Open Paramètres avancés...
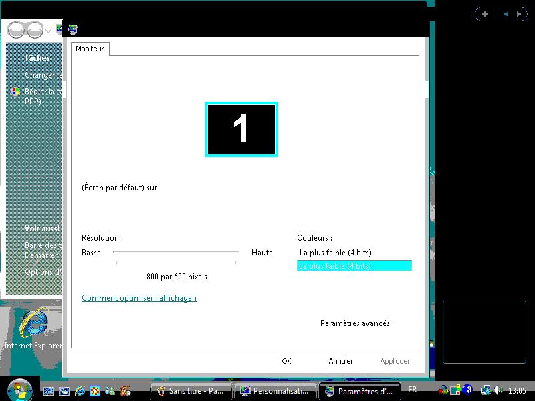The image size is (535, 401). (x=358, y=323)
